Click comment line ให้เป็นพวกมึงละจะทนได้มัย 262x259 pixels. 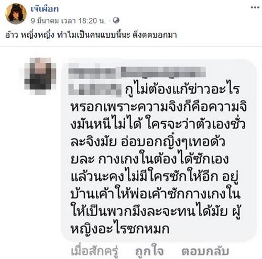(x=149, y=211)
